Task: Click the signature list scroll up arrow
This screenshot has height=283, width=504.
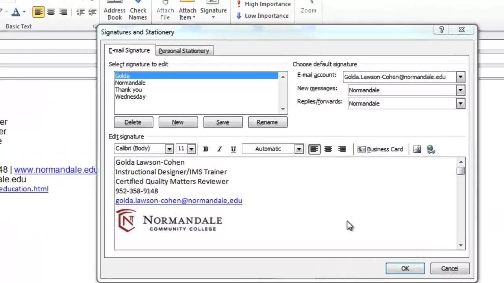Action: point(283,77)
